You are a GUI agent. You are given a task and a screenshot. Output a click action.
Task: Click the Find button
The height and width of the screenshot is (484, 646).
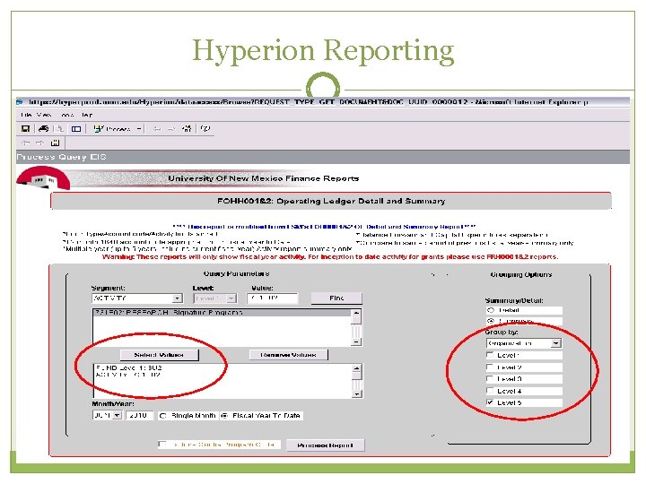pyautogui.click(x=336, y=298)
